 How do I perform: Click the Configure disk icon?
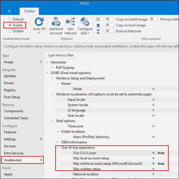coord(85,22)
